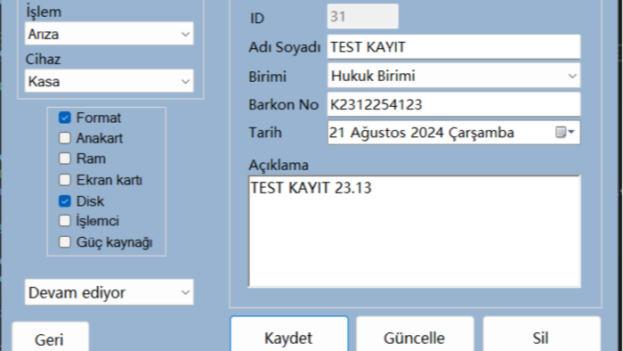
Task: Check the Ekran kartı option
Action: click(x=65, y=180)
